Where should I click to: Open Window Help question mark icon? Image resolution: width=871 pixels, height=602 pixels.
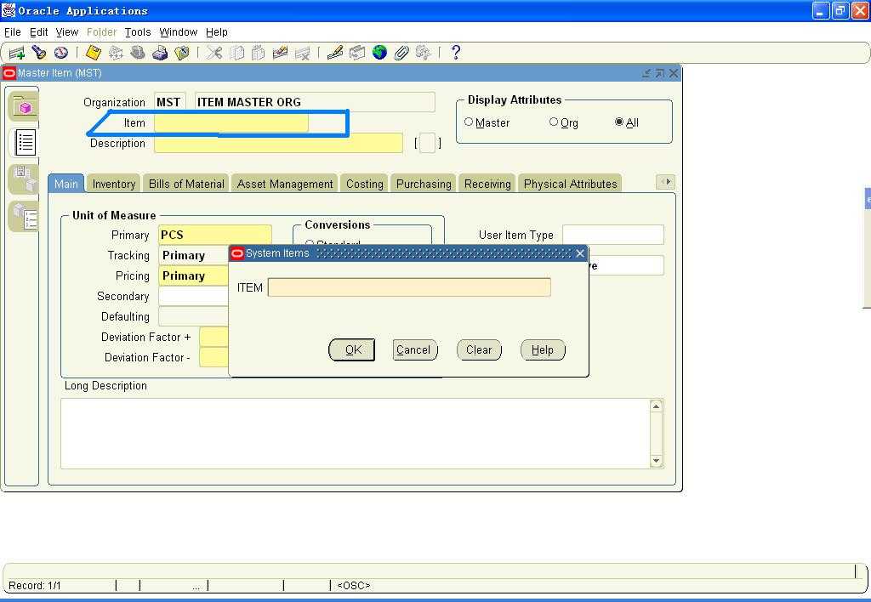click(456, 53)
